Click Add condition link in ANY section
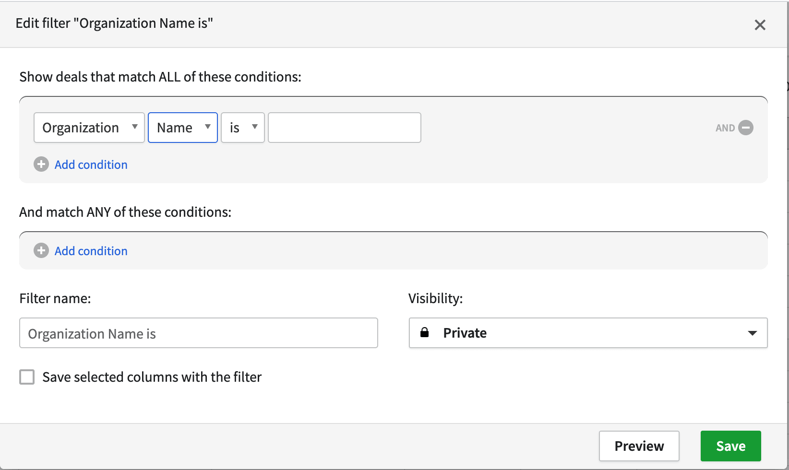The width and height of the screenshot is (789, 470). tap(91, 251)
